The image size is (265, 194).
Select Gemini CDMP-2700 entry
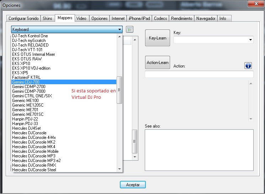pyautogui.click(x=64, y=87)
